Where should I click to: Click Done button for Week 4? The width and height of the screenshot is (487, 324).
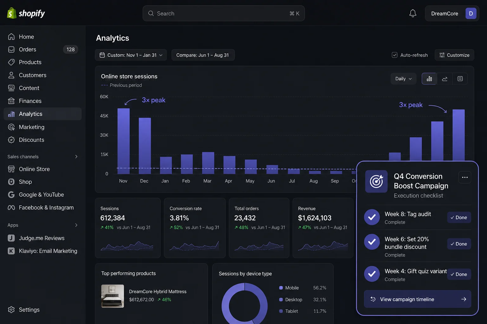(x=459, y=274)
